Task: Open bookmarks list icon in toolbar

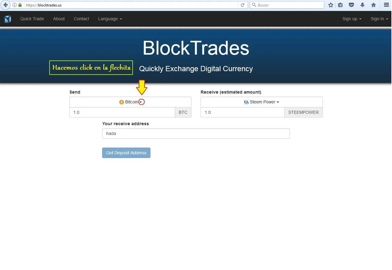Action: coord(340,5)
